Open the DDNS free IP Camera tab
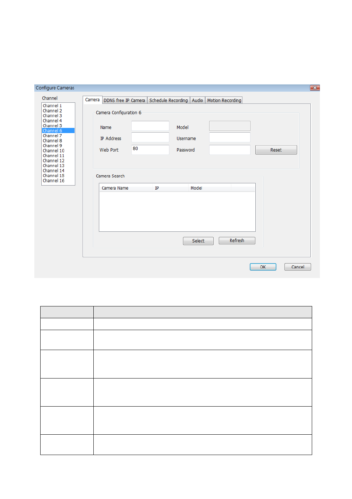The height and width of the screenshot is (499, 352). click(124, 100)
